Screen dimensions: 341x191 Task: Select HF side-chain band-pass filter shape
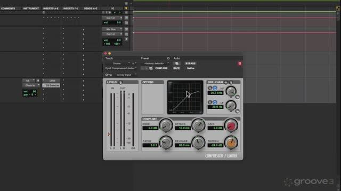click(x=210, y=88)
